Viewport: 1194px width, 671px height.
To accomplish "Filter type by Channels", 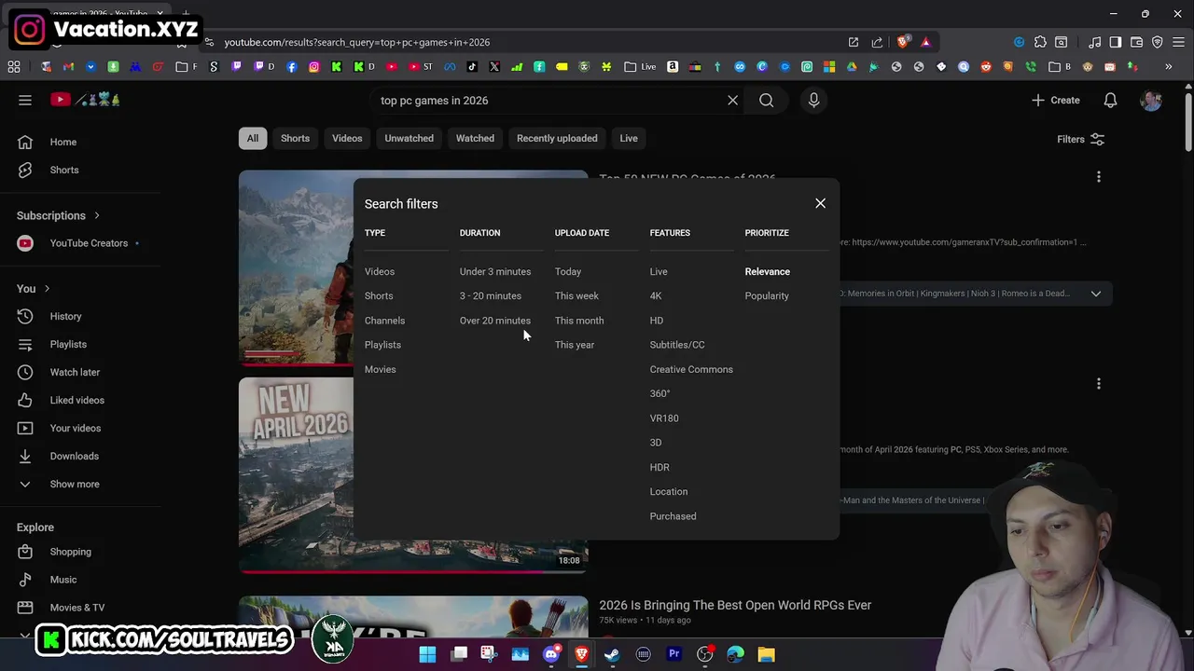I will 384,321.
